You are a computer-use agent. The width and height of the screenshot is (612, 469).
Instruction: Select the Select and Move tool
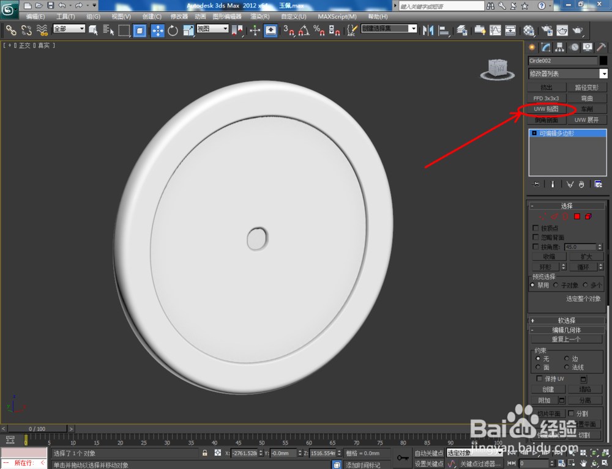click(x=158, y=31)
